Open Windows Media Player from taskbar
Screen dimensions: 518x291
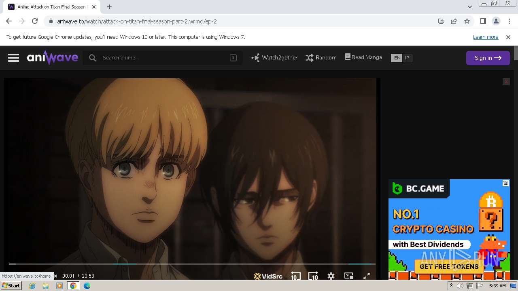[x=59, y=286]
